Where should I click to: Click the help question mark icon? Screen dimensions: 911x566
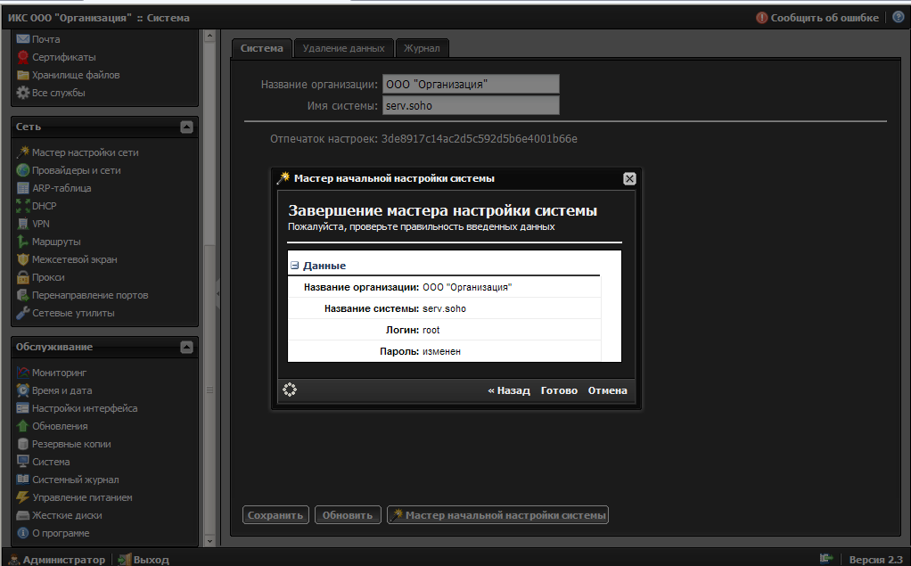click(899, 18)
